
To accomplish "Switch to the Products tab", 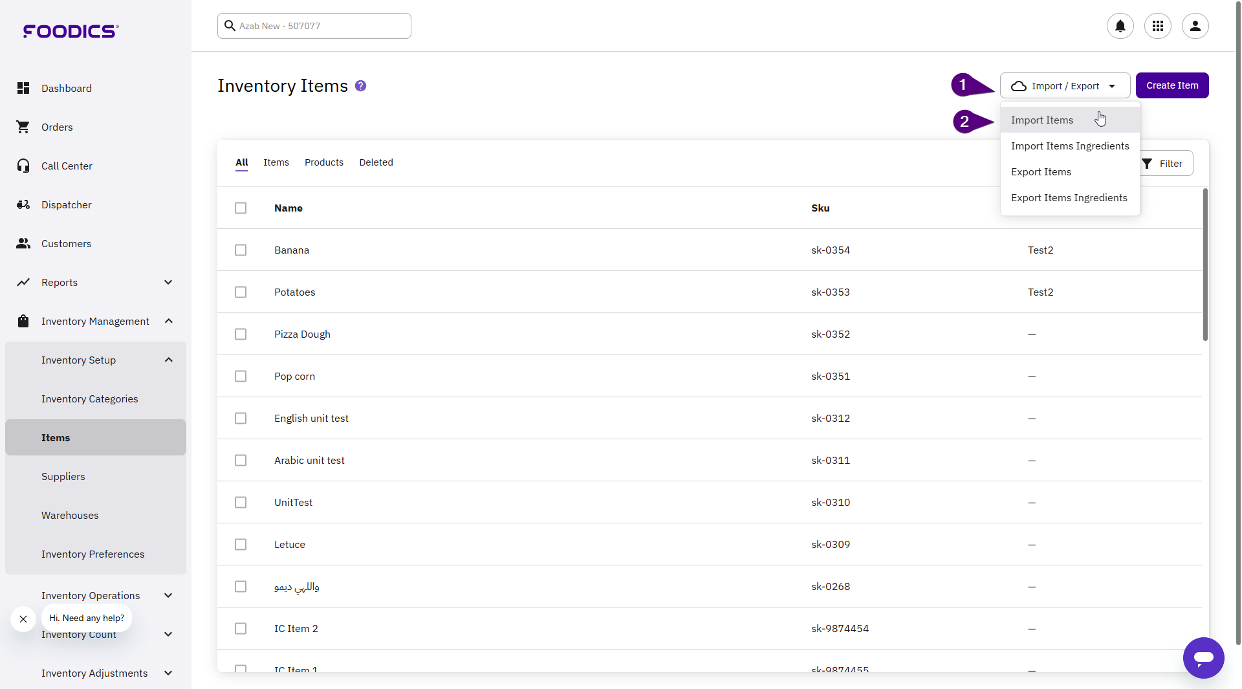I will point(323,162).
